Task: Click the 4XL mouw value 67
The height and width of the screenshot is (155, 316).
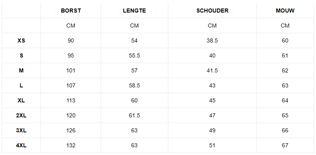Action: click(x=285, y=145)
